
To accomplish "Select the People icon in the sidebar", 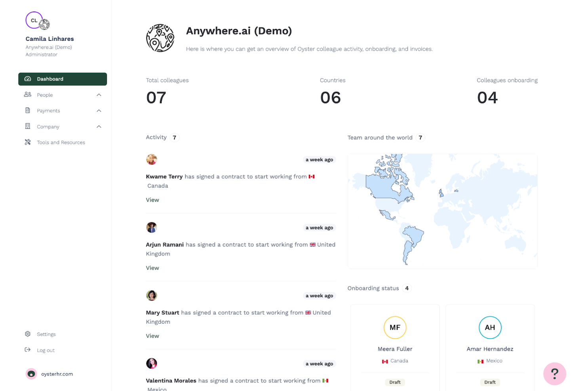I will [27, 95].
